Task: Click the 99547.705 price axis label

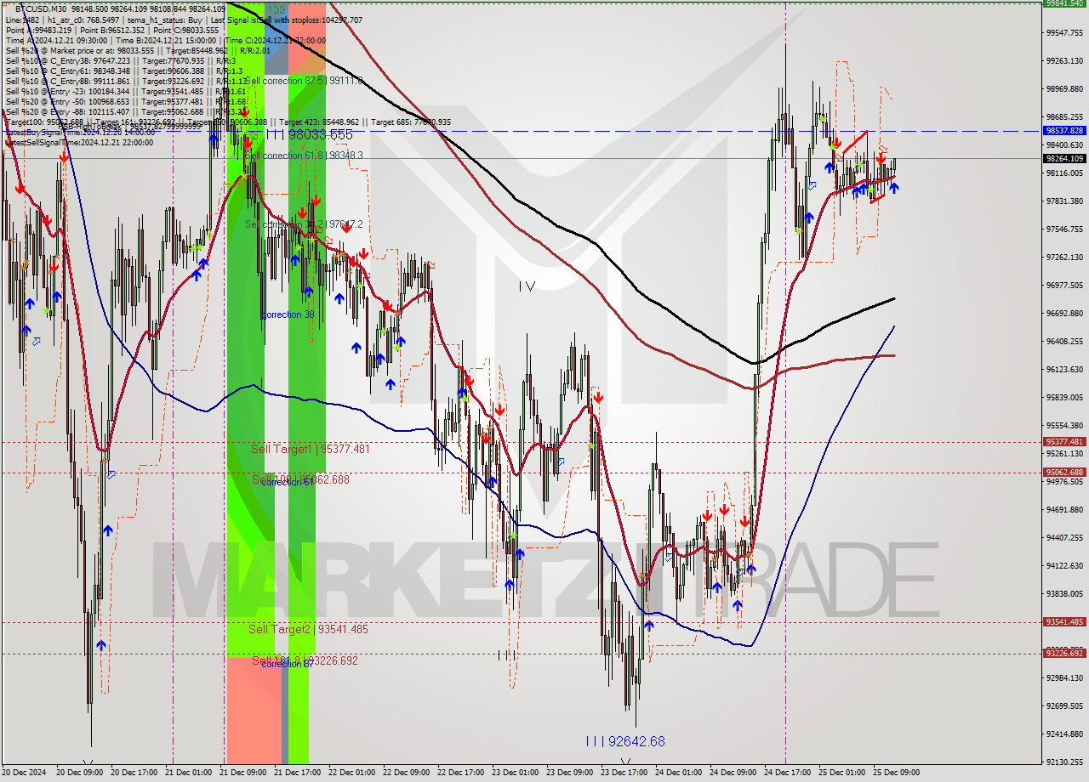Action: click(1064, 32)
